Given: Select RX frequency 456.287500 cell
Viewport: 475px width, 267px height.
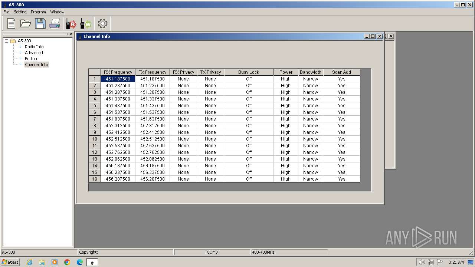Looking at the screenshot, I should tap(118, 179).
